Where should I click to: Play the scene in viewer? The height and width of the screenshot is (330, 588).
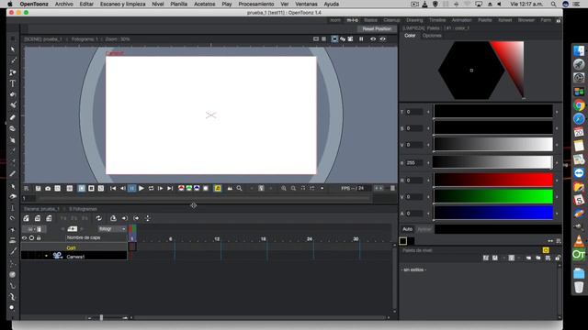(141, 188)
